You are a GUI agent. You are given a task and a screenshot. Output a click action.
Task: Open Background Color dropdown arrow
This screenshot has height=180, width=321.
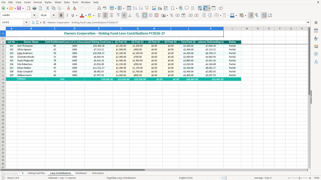coord(94,15)
